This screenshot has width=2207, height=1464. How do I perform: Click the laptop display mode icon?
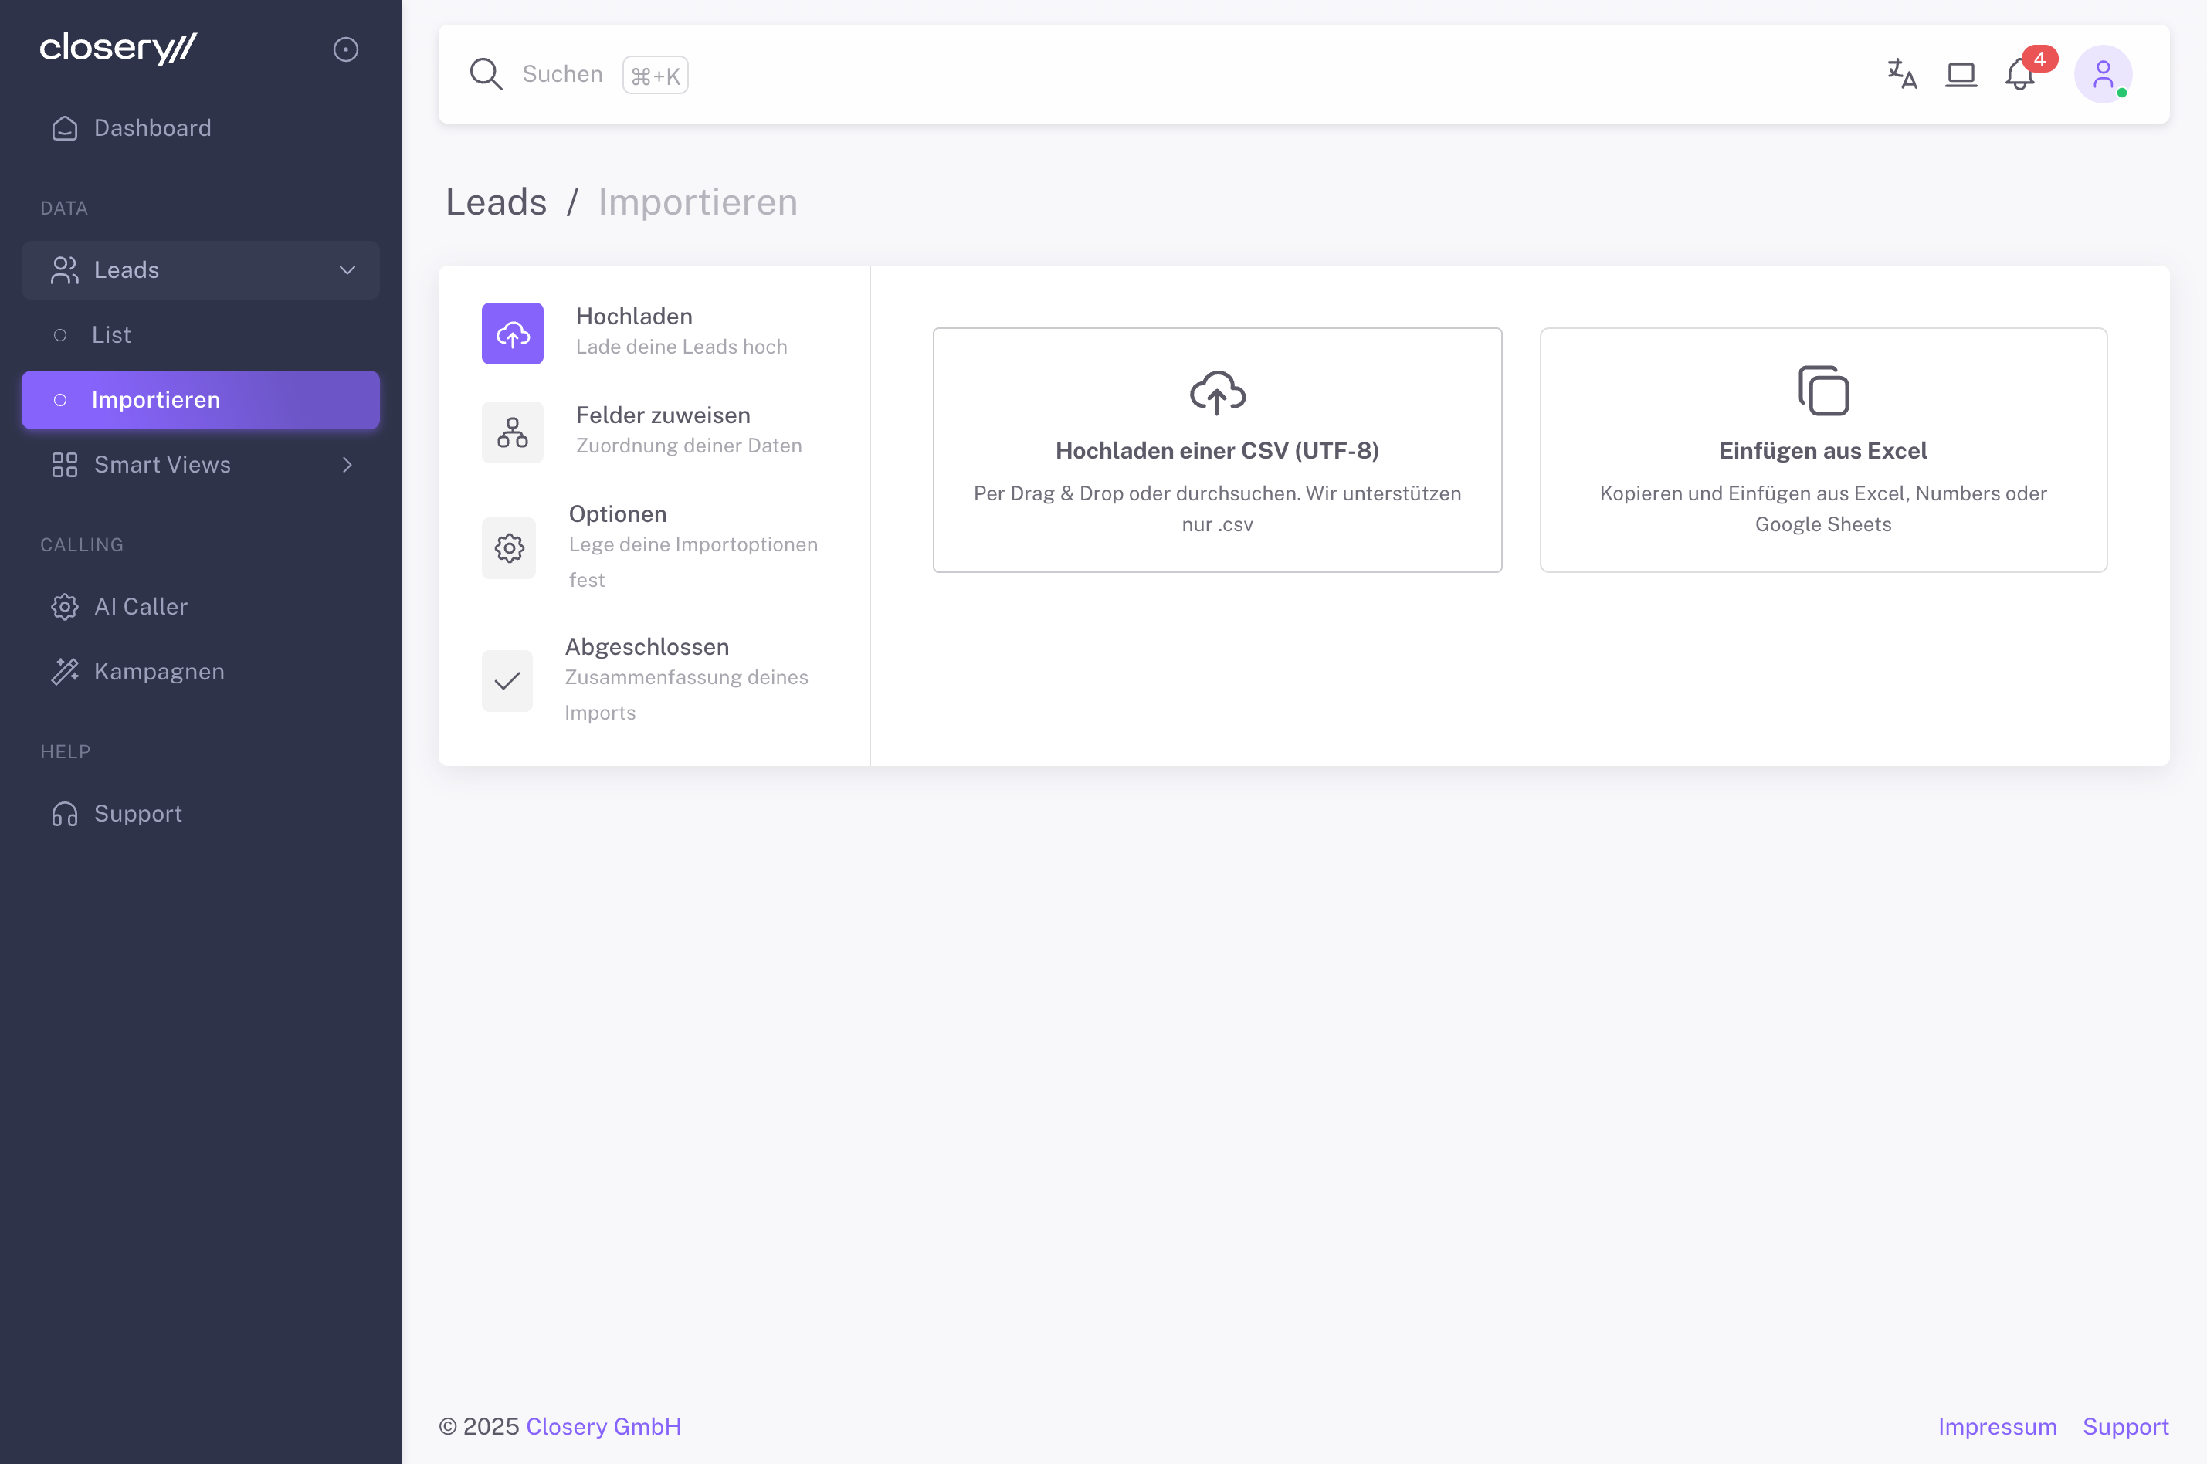pos(1961,74)
